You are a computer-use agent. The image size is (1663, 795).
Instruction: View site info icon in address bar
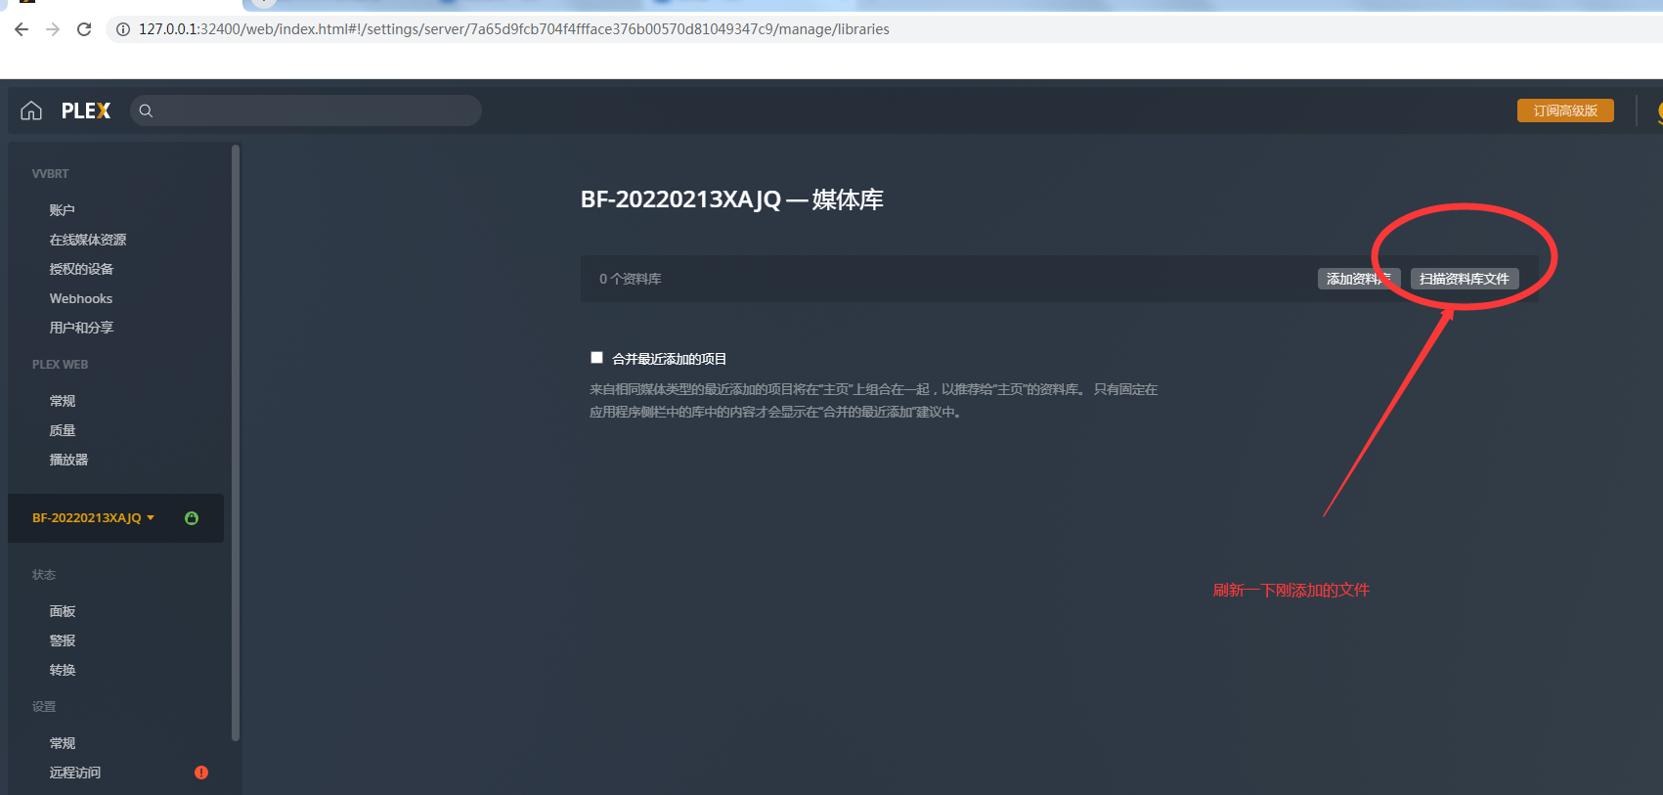click(123, 29)
